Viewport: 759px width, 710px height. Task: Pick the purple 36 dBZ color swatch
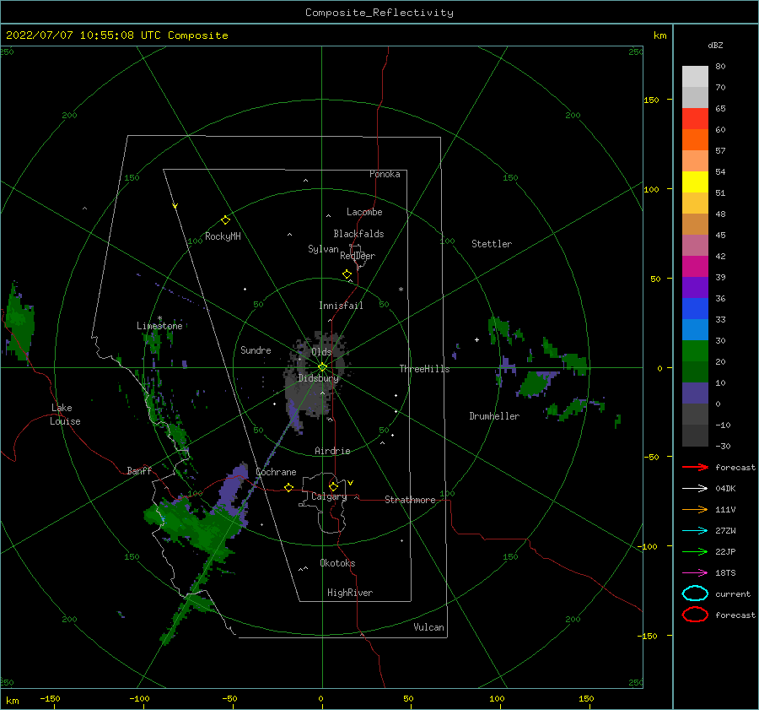coord(695,287)
